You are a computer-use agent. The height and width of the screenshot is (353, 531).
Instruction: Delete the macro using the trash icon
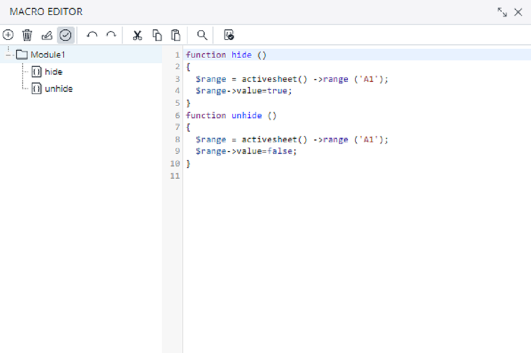click(27, 35)
